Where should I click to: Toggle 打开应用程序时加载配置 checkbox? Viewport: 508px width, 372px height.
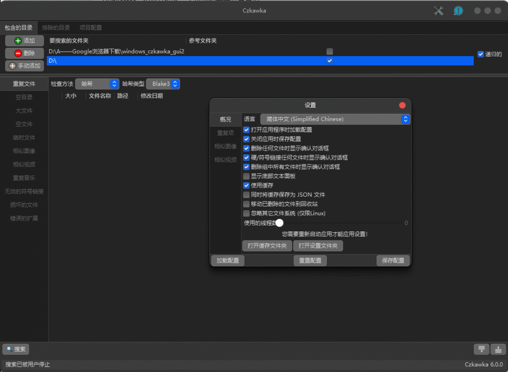(x=246, y=130)
